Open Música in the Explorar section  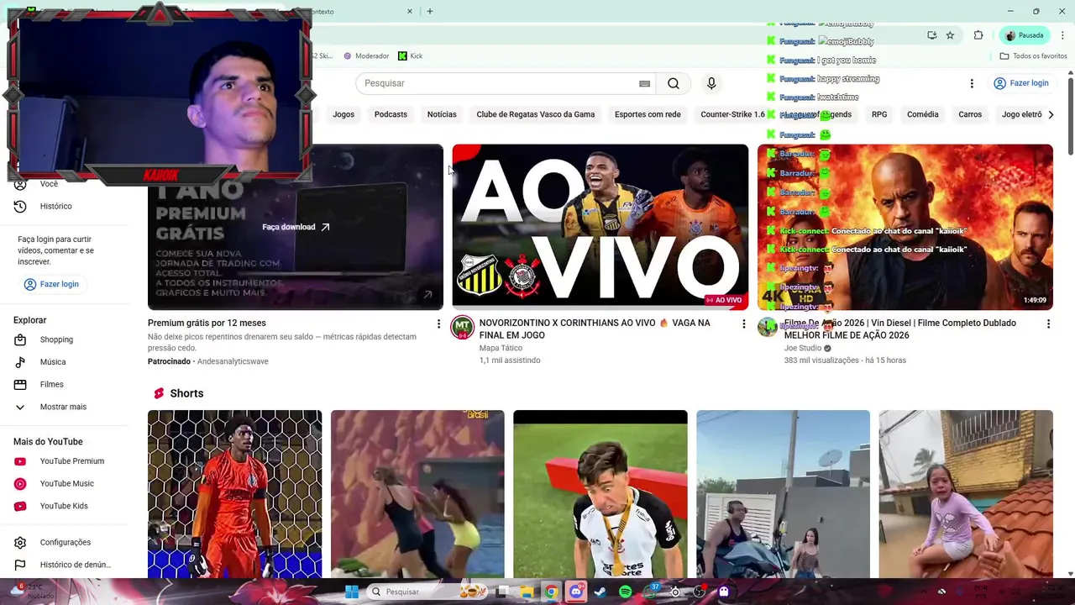(52, 362)
